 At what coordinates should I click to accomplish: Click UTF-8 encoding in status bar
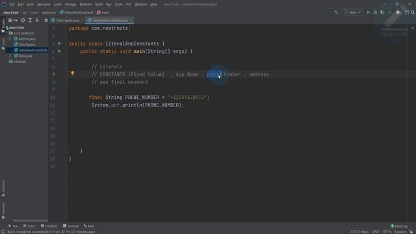coord(387,231)
